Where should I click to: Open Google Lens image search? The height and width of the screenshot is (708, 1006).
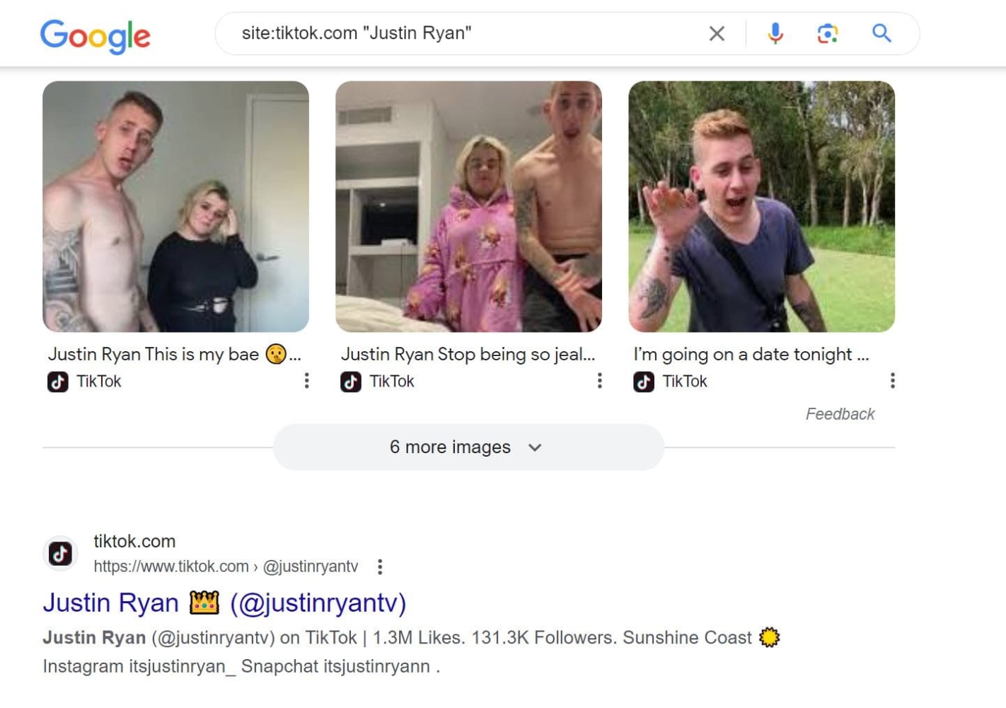(x=828, y=33)
